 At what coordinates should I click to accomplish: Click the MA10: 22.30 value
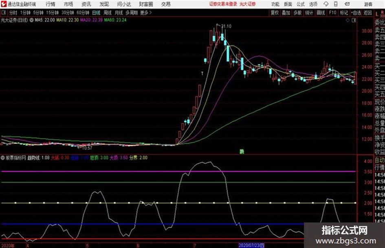tap(68, 20)
